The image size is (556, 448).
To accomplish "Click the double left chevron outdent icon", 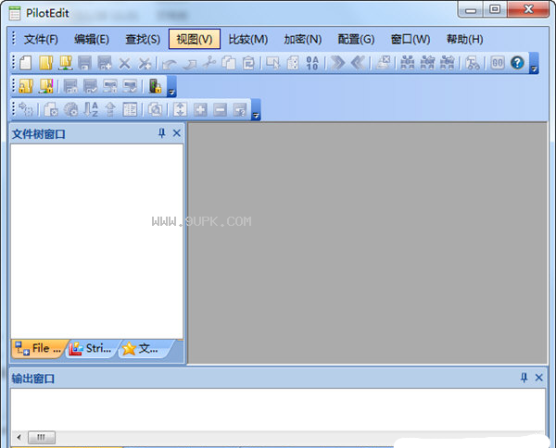I will pyautogui.click(x=358, y=63).
